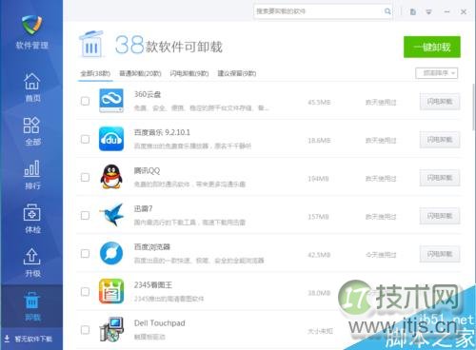This screenshot has height=350, width=476.
Task: Click the skin icon in title bar
Action: point(413,11)
